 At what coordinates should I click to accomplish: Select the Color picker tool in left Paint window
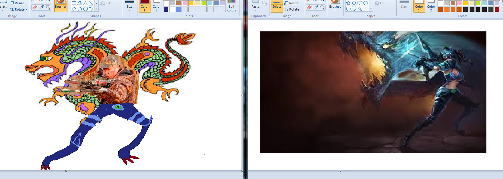(x=41, y=7)
